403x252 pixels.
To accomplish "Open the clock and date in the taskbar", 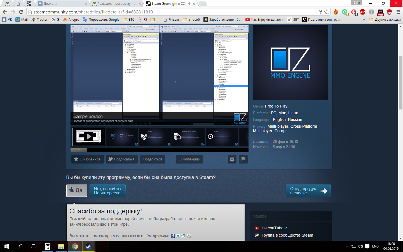I will coord(391,246).
